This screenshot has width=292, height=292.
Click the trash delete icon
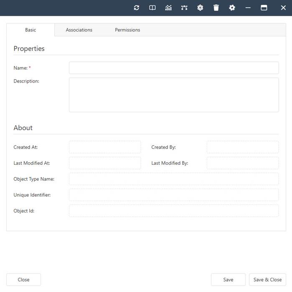216,8
